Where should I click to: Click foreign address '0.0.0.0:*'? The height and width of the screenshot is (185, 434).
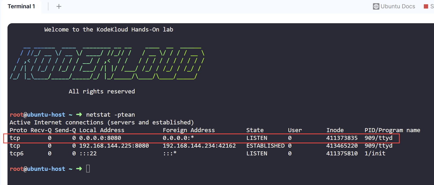click(x=178, y=138)
